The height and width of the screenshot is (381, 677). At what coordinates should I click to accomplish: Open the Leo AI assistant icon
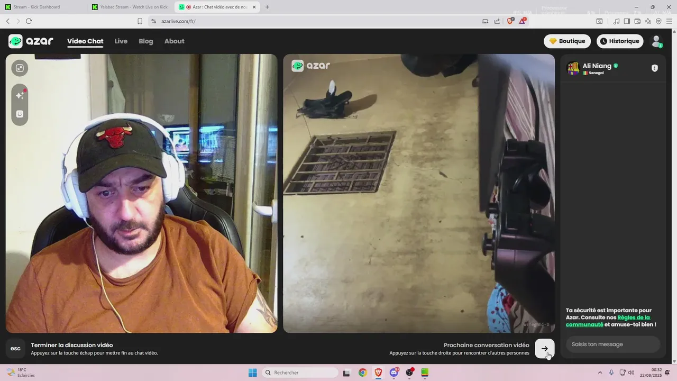[x=648, y=21]
